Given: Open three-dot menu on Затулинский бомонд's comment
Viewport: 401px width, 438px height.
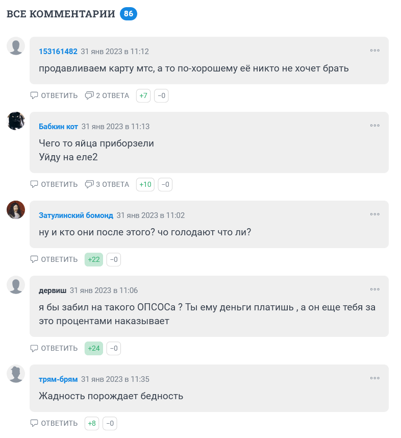Looking at the screenshot, I should [374, 214].
